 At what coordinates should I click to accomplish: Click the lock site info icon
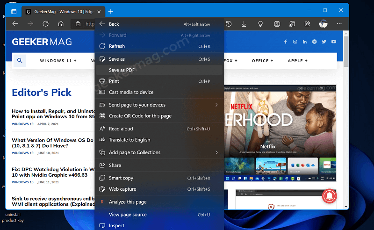[x=78, y=24]
